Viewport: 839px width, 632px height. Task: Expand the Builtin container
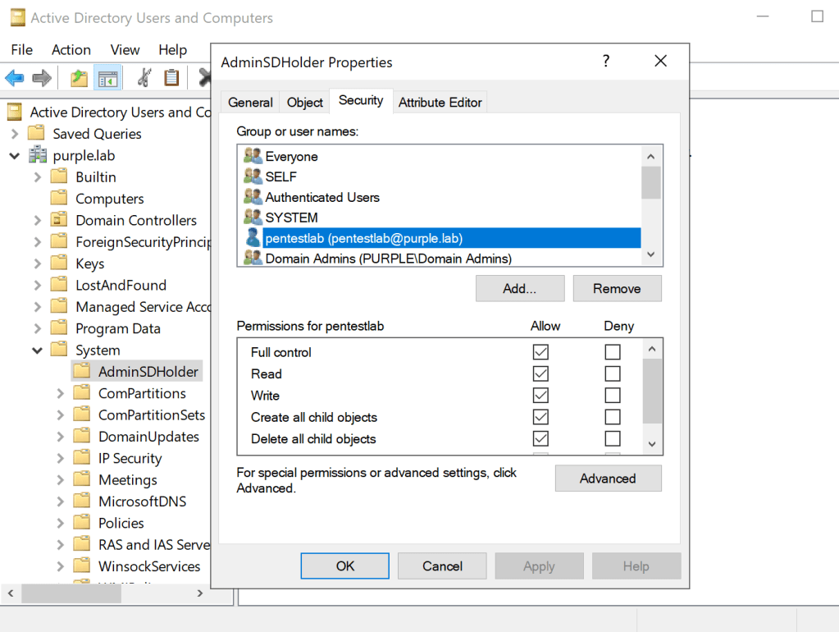pos(38,177)
